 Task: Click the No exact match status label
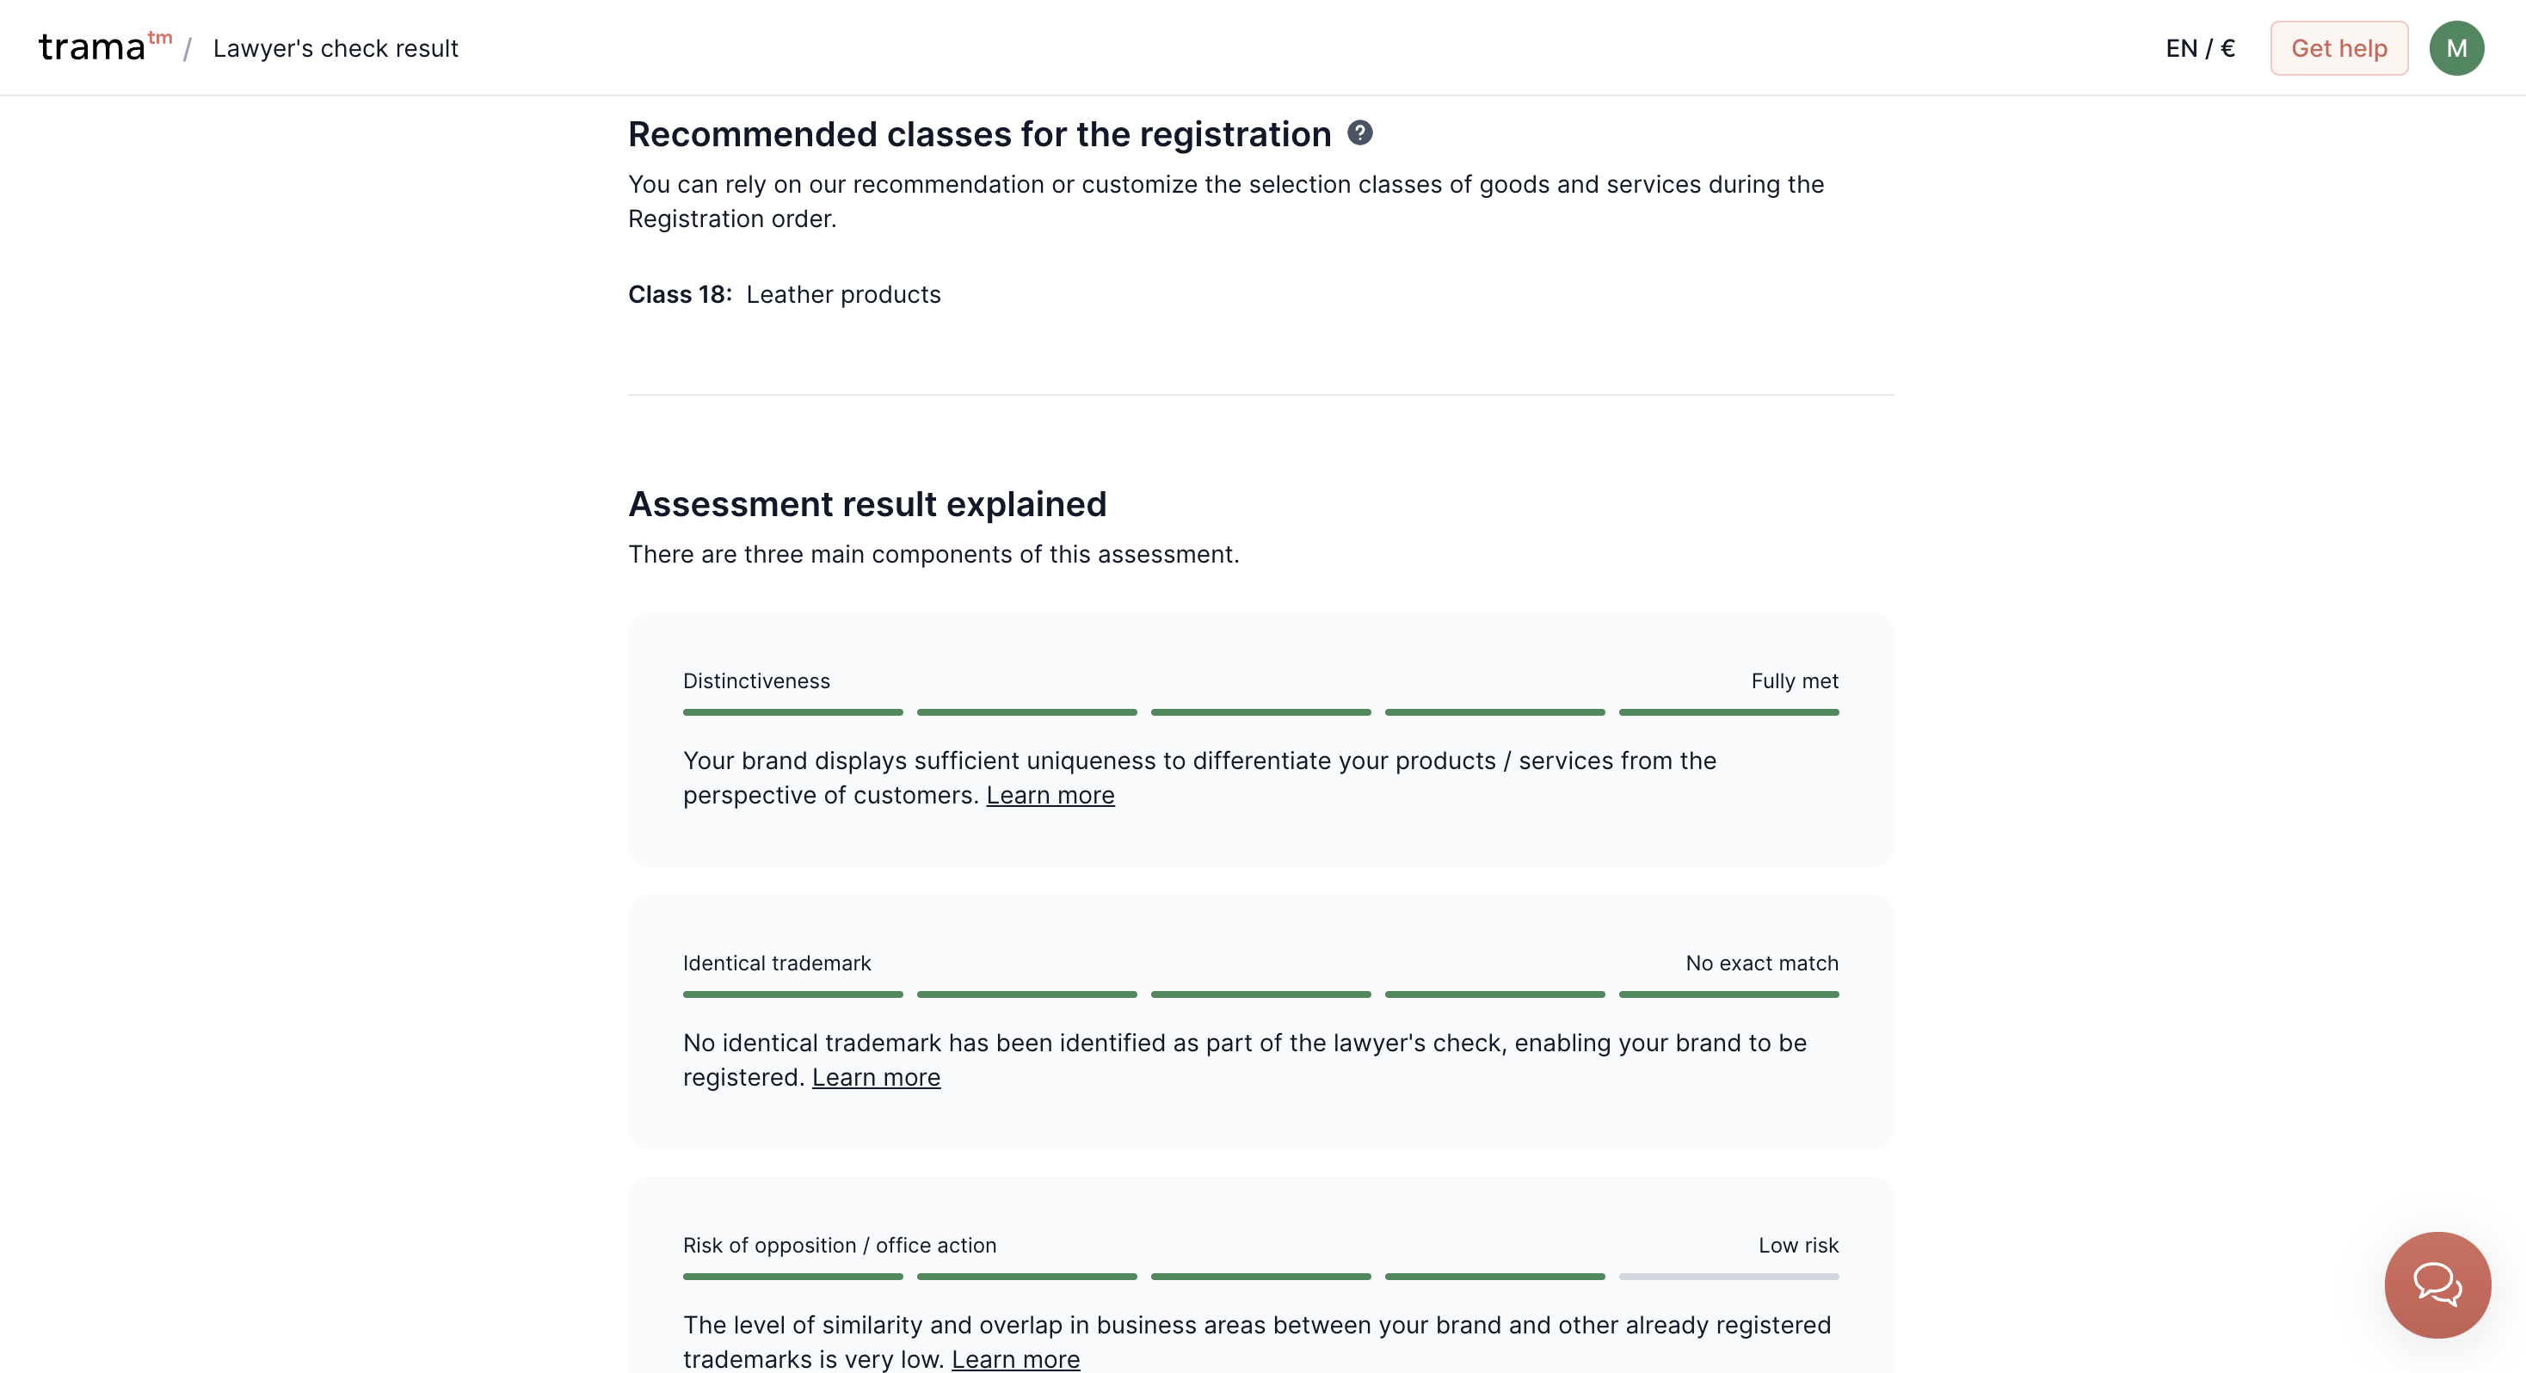pyautogui.click(x=1761, y=963)
